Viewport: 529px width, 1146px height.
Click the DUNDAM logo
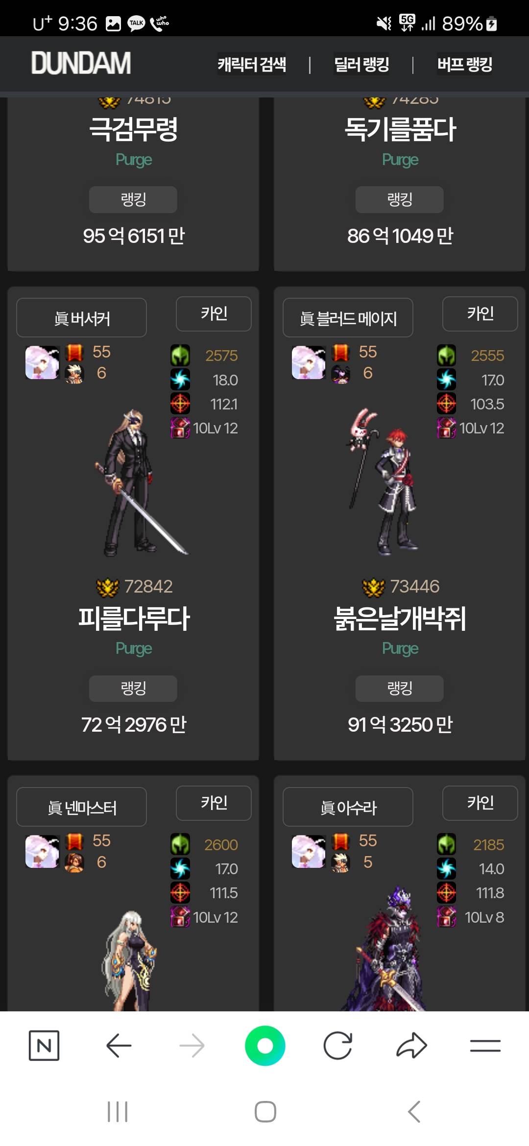(x=81, y=63)
